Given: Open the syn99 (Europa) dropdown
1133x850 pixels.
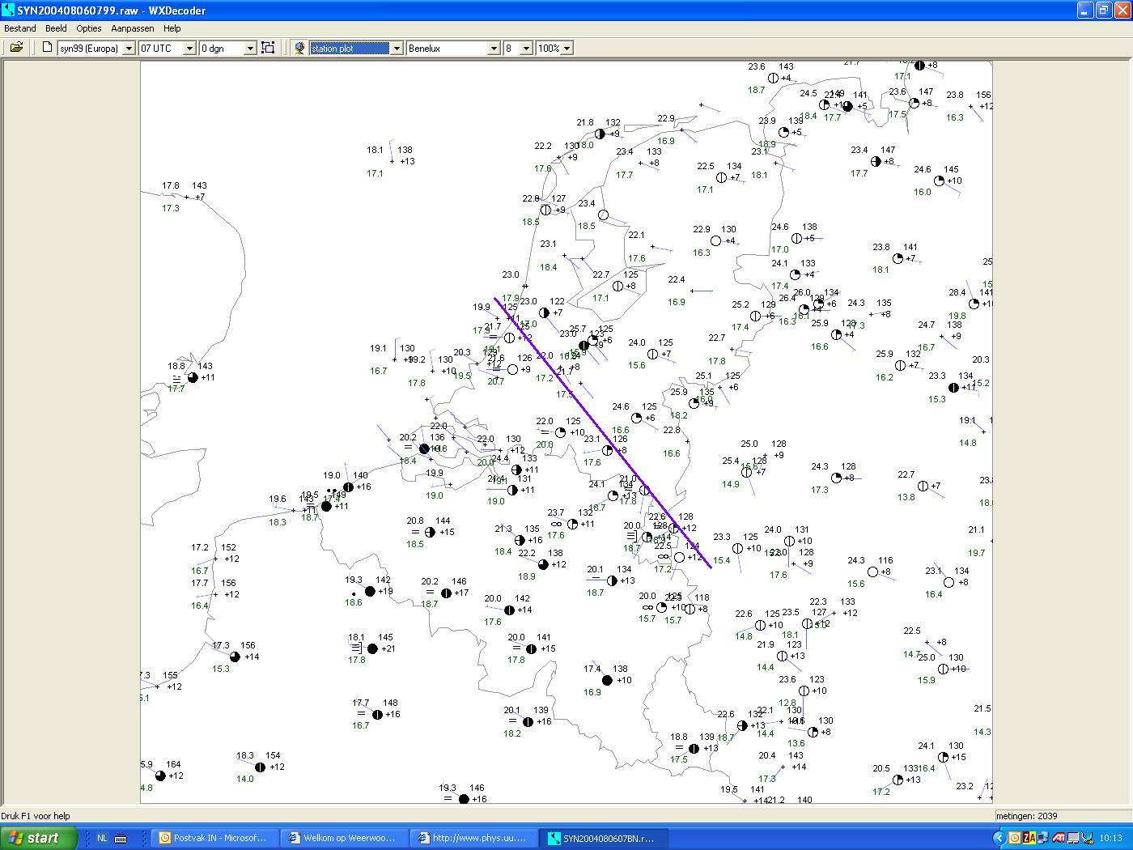Looking at the screenshot, I should [x=128, y=49].
